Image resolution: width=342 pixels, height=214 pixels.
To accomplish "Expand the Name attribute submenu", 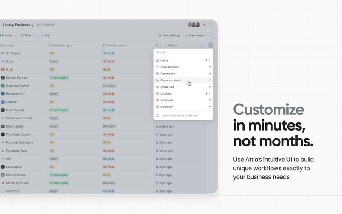I will (183, 60).
